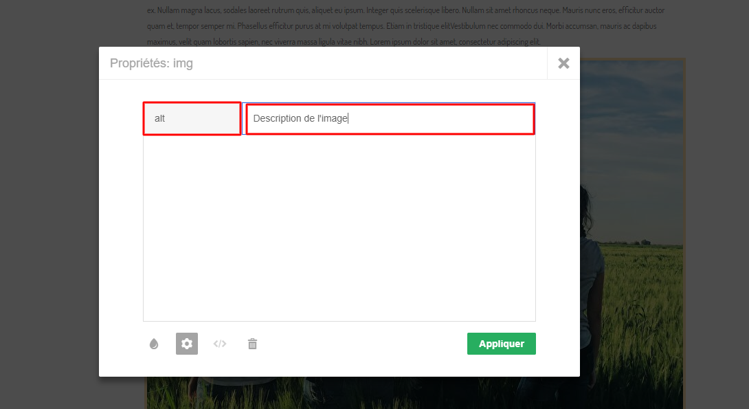
Task: Delete element with the trash icon
Action: [x=253, y=344]
